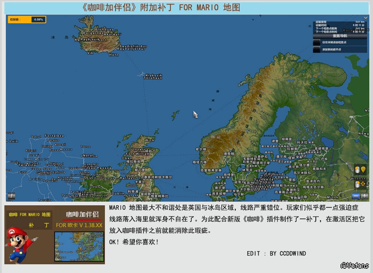The image size is (373, 273).
Task: Click the explored percentage 0.58% progress bar
Action: click(x=38, y=20)
